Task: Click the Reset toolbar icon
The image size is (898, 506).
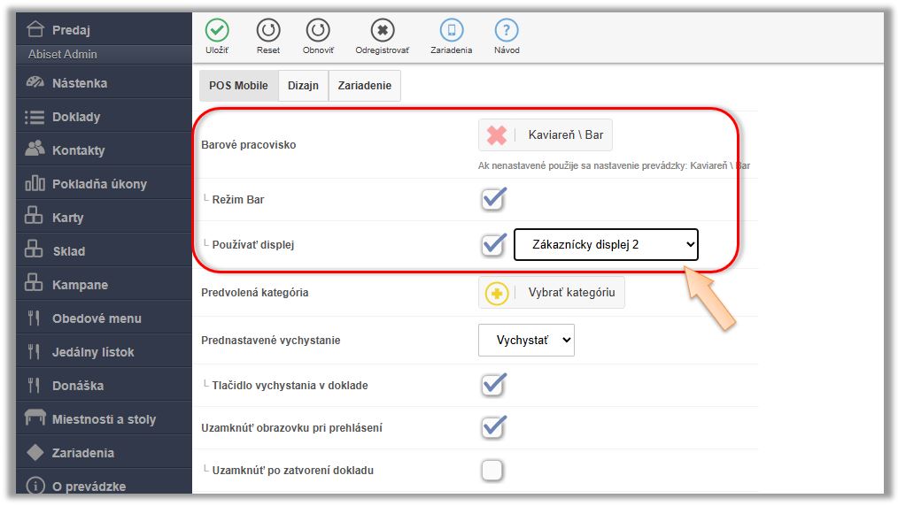Action: point(268,31)
